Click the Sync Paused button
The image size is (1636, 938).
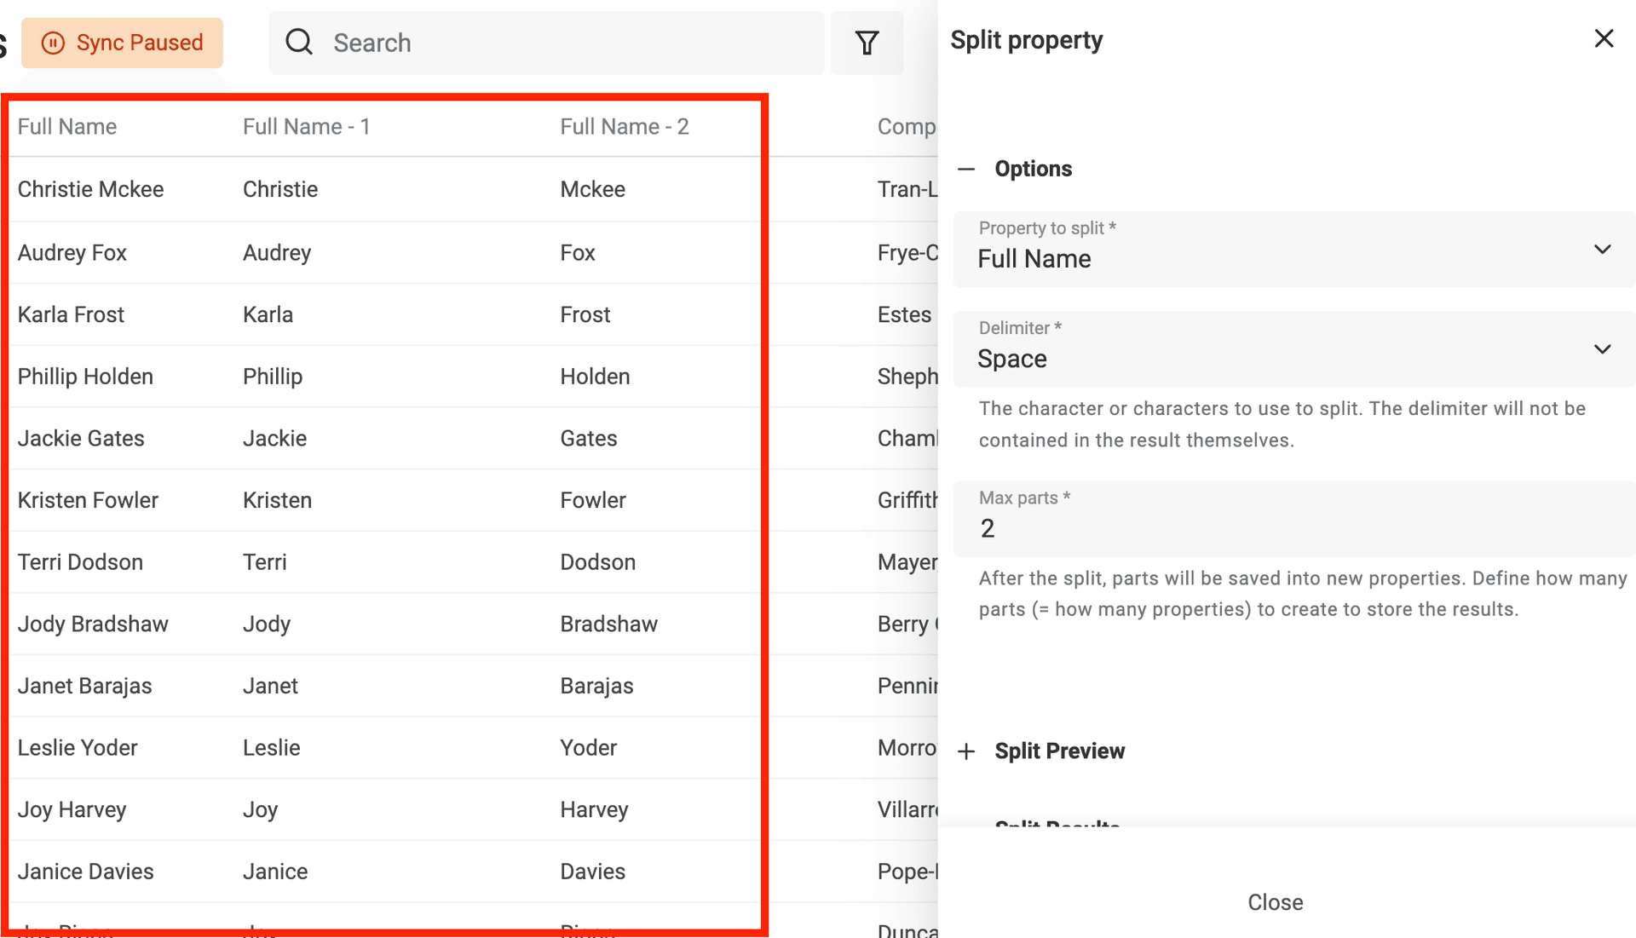123,43
